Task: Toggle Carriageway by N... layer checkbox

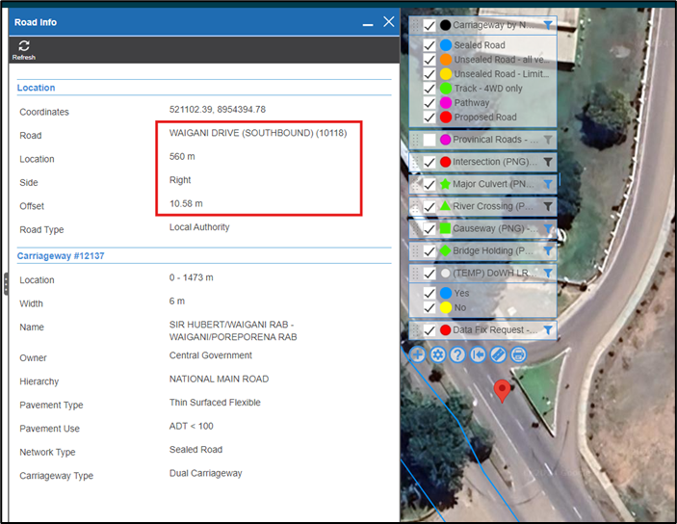Action: pyautogui.click(x=430, y=25)
